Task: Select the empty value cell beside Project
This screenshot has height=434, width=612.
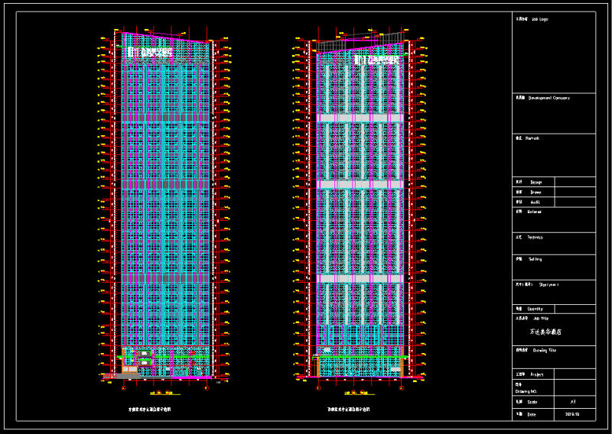Action: 575,374
